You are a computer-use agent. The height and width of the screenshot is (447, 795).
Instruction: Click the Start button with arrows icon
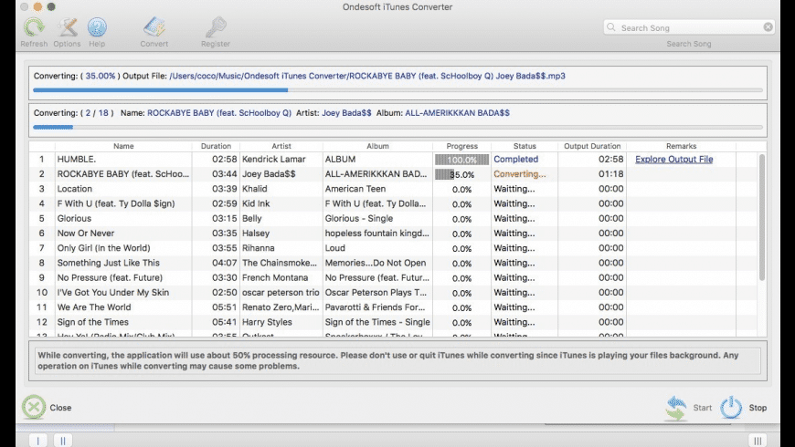689,408
